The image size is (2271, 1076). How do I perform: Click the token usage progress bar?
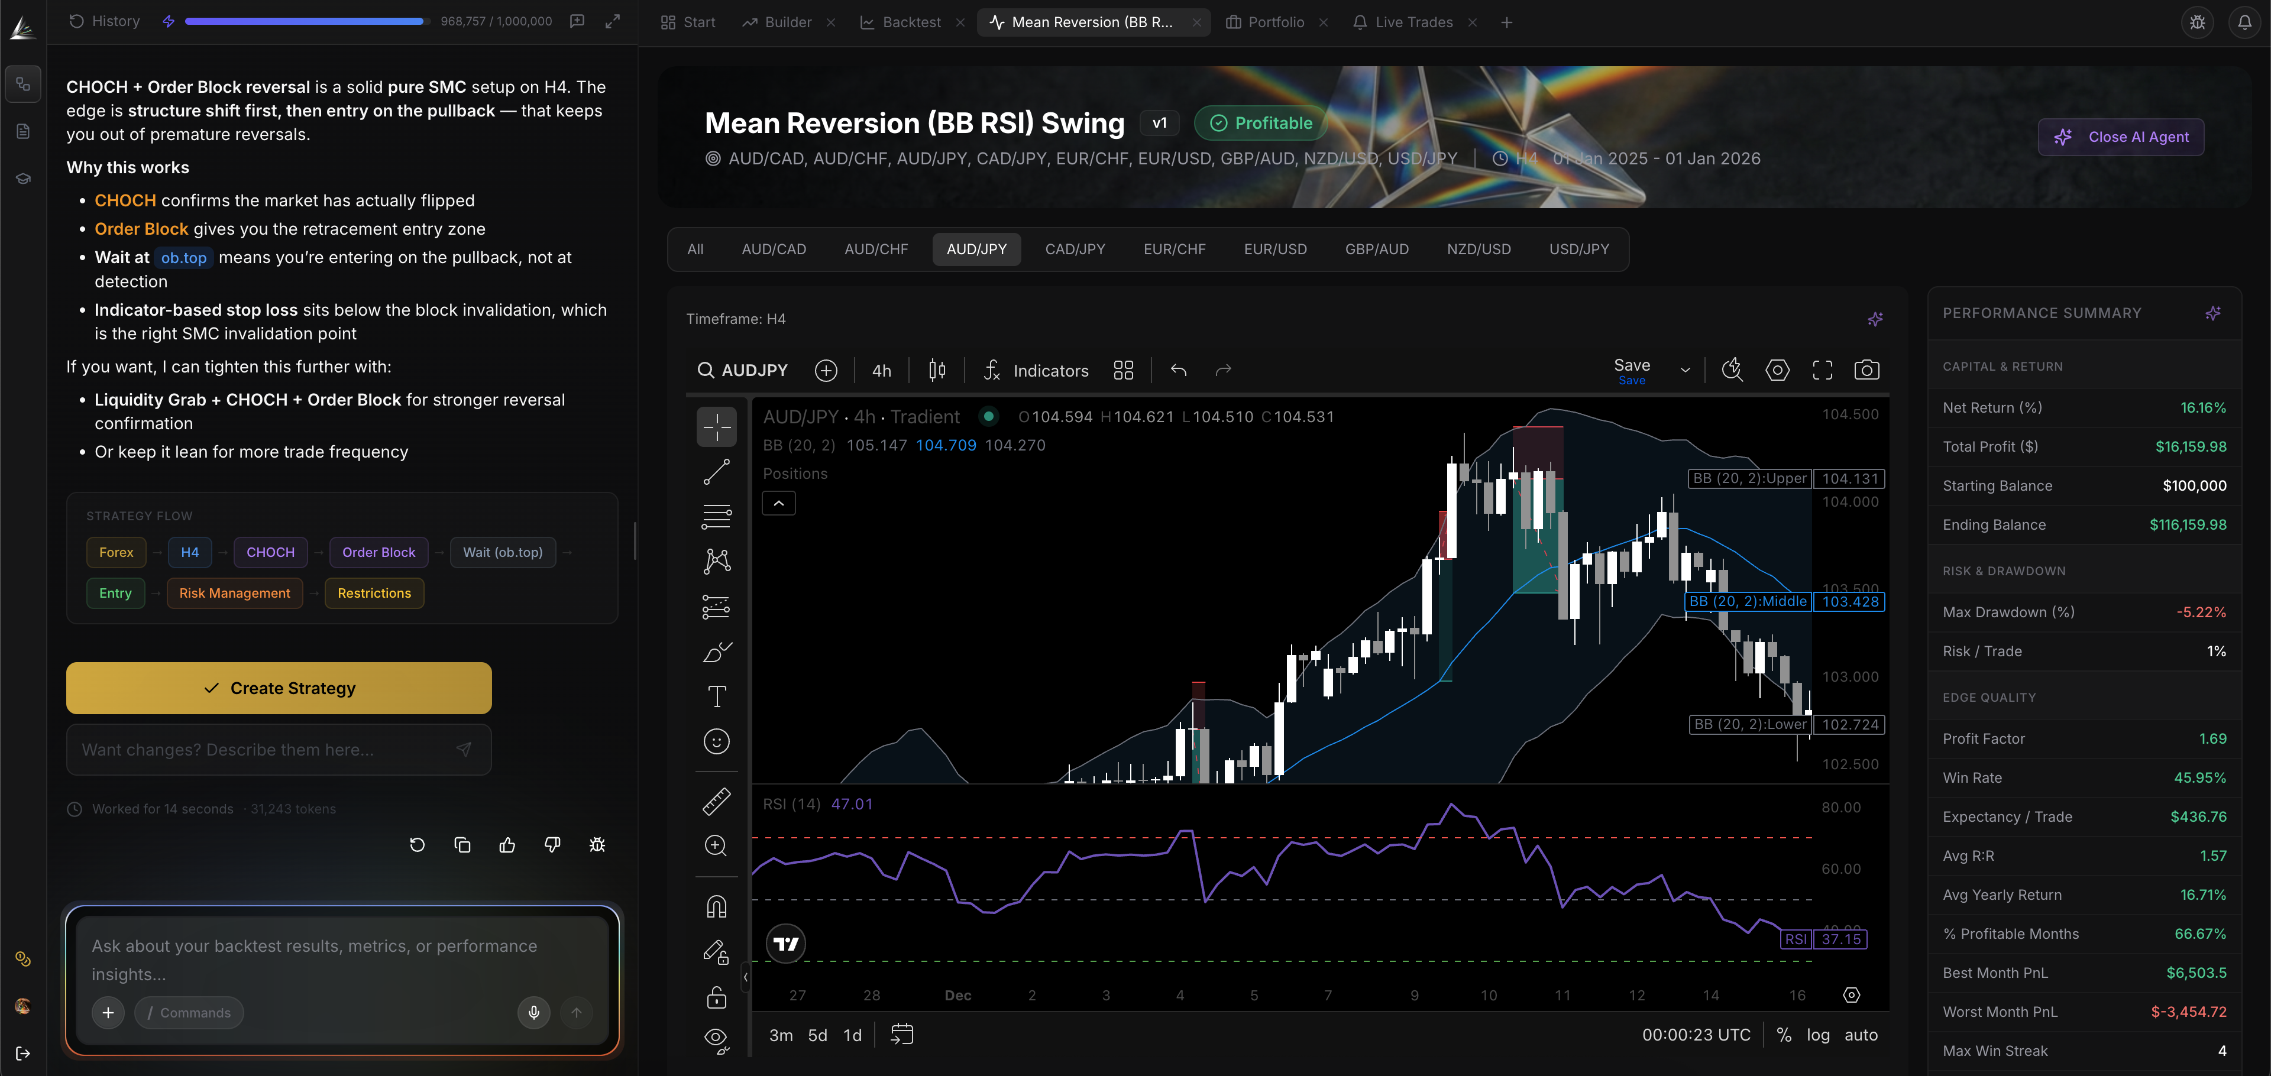(307, 22)
